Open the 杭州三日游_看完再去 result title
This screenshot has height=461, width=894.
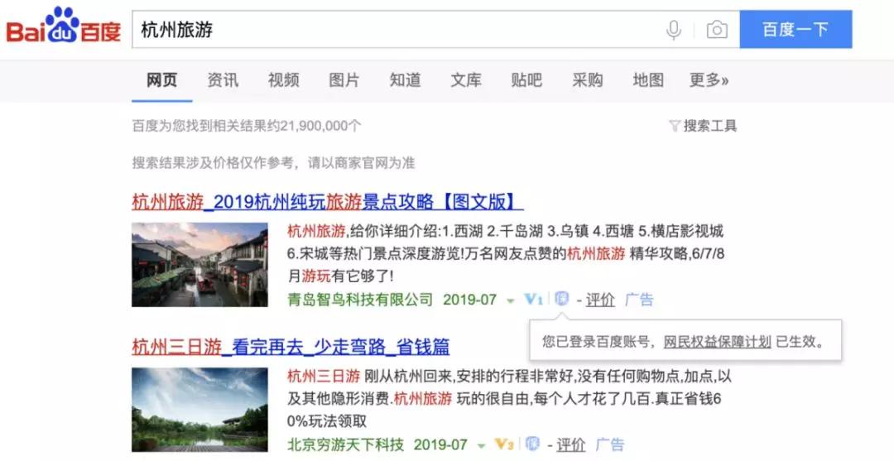pyautogui.click(x=291, y=347)
